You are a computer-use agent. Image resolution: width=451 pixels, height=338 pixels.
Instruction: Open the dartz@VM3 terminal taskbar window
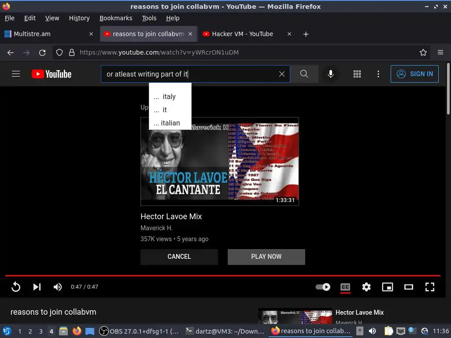coord(225,331)
